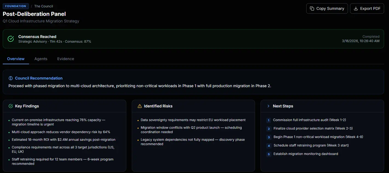Open The Council breadcrumb link
389x173 pixels.
tap(44, 6)
